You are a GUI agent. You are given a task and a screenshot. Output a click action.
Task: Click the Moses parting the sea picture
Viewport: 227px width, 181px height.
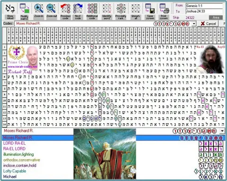tap(105, 154)
